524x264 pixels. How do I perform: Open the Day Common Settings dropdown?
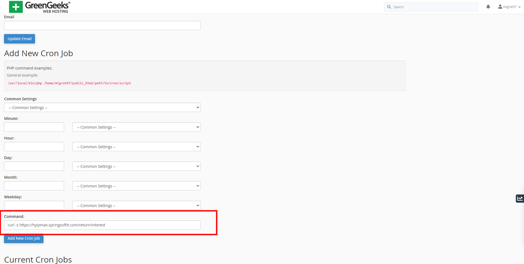(x=136, y=166)
